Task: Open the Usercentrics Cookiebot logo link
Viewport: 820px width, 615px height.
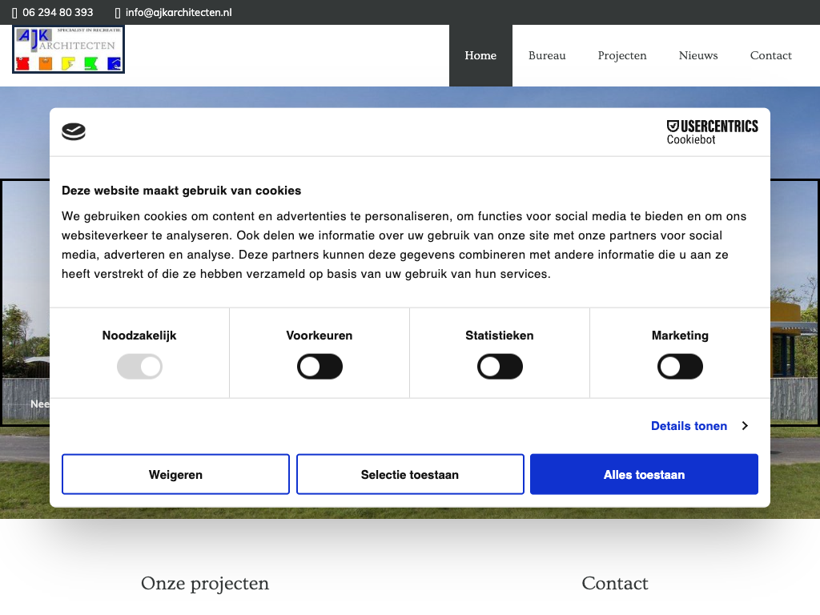Action: click(x=712, y=132)
